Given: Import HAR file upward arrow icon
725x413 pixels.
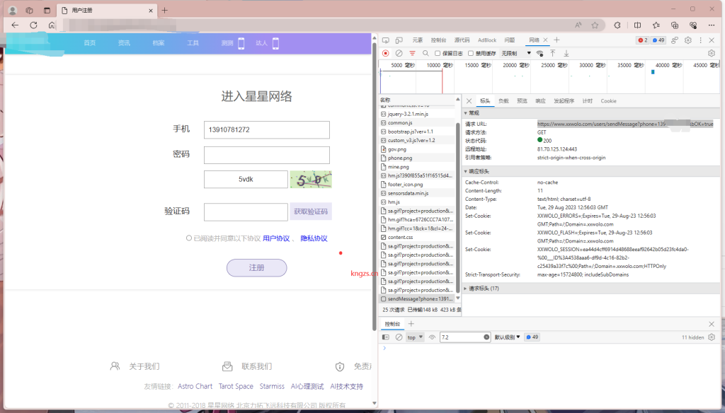Looking at the screenshot, I should (552, 53).
